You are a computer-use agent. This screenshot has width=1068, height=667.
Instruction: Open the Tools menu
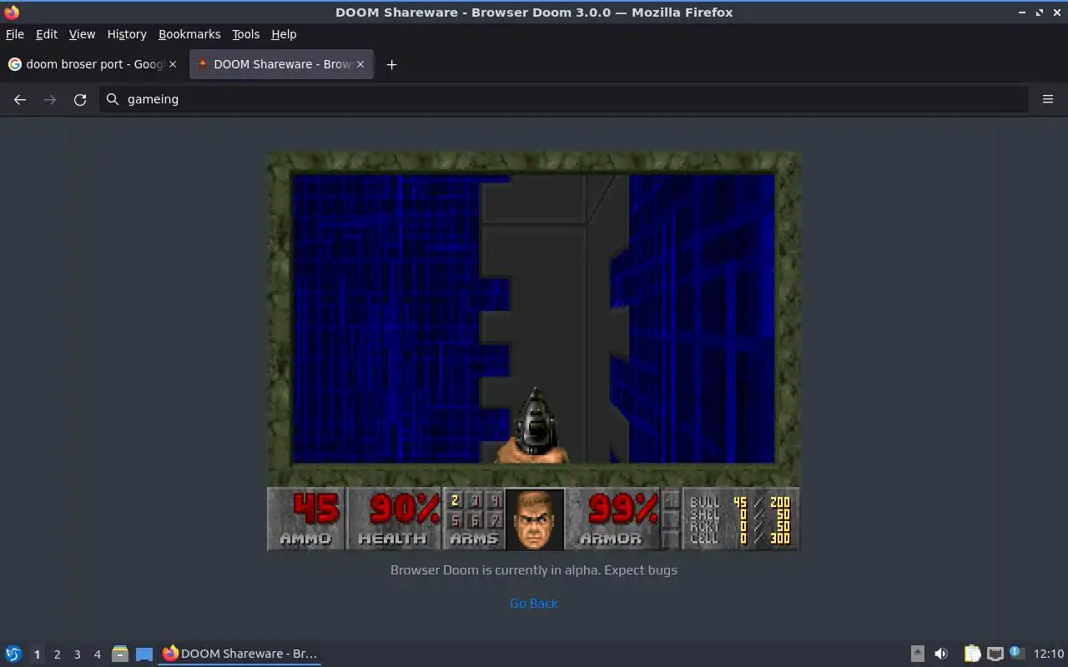pos(245,34)
